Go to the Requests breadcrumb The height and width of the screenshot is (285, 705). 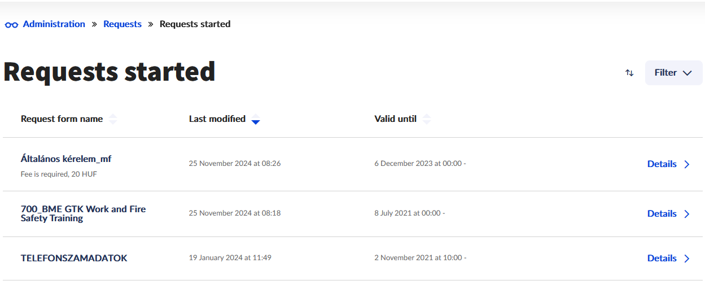[122, 24]
